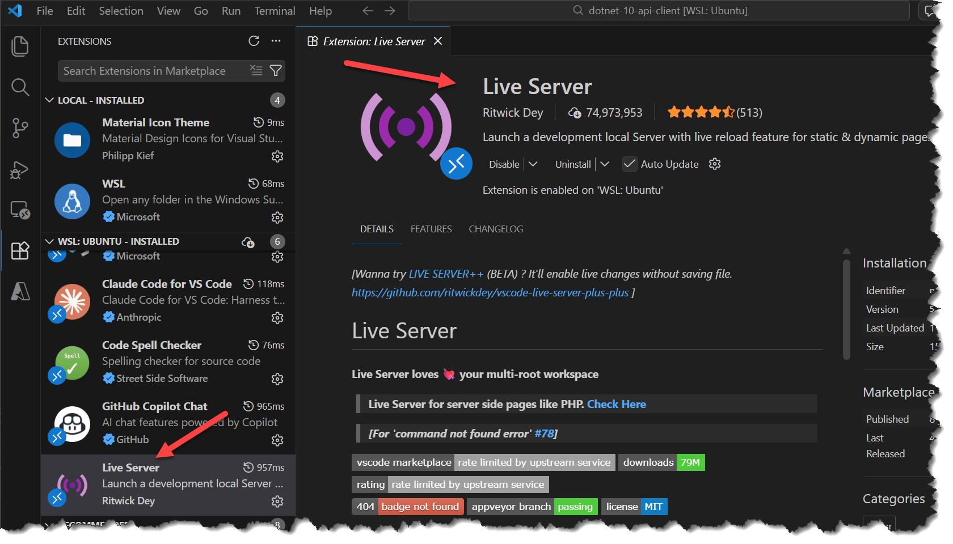Open the Search view in the activity bar
Viewport: 953px width, 544px height.
[x=20, y=87]
